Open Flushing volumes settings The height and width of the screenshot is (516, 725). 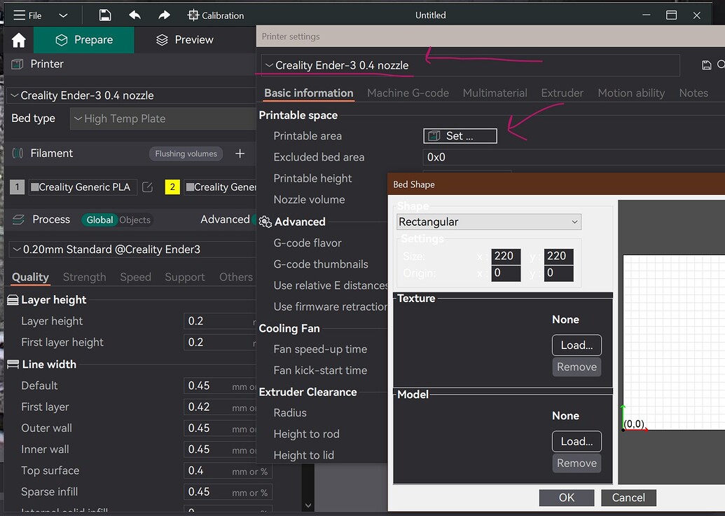186,154
